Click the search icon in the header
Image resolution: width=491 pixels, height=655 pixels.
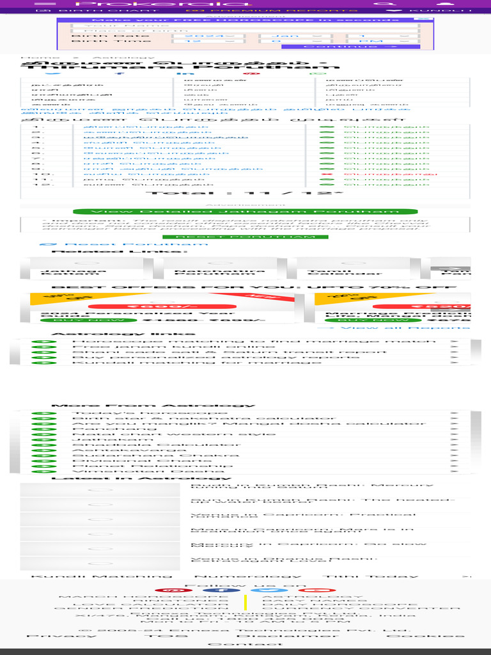tap(384, 4)
